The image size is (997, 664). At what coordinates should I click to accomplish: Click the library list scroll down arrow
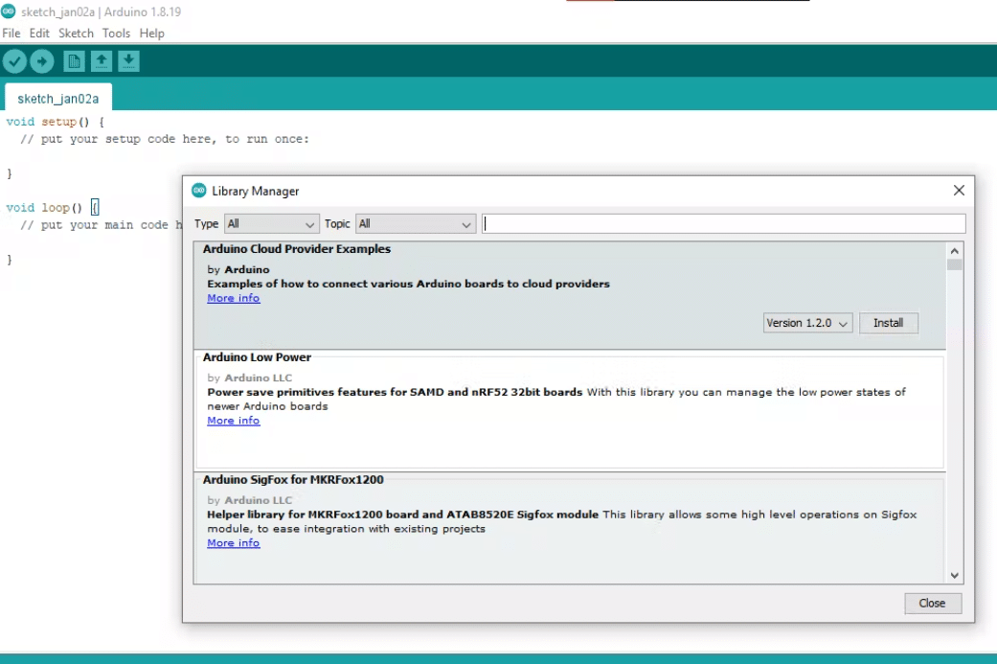(x=954, y=575)
